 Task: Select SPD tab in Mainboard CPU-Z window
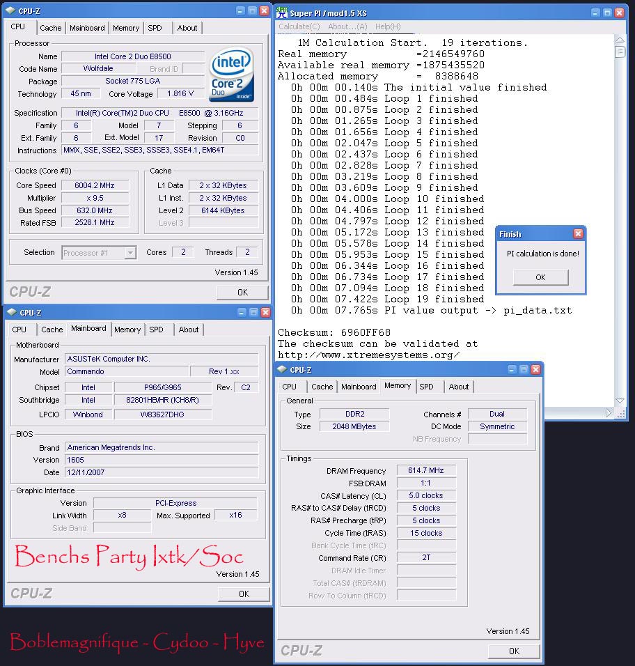156,330
